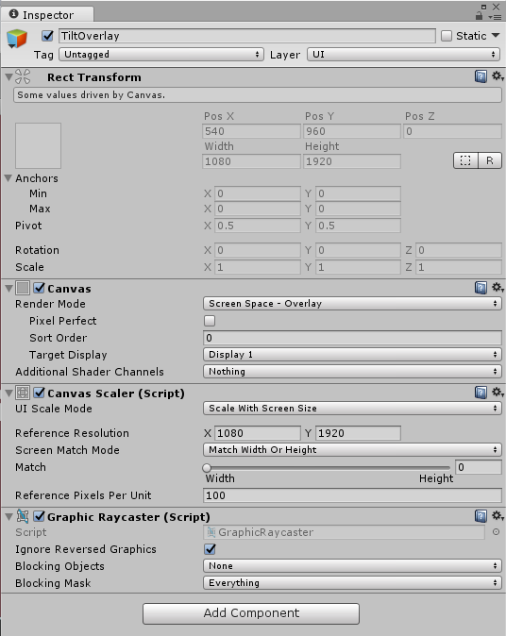
Task: Click the GameObject cube icon selector
Action: (x=17, y=39)
